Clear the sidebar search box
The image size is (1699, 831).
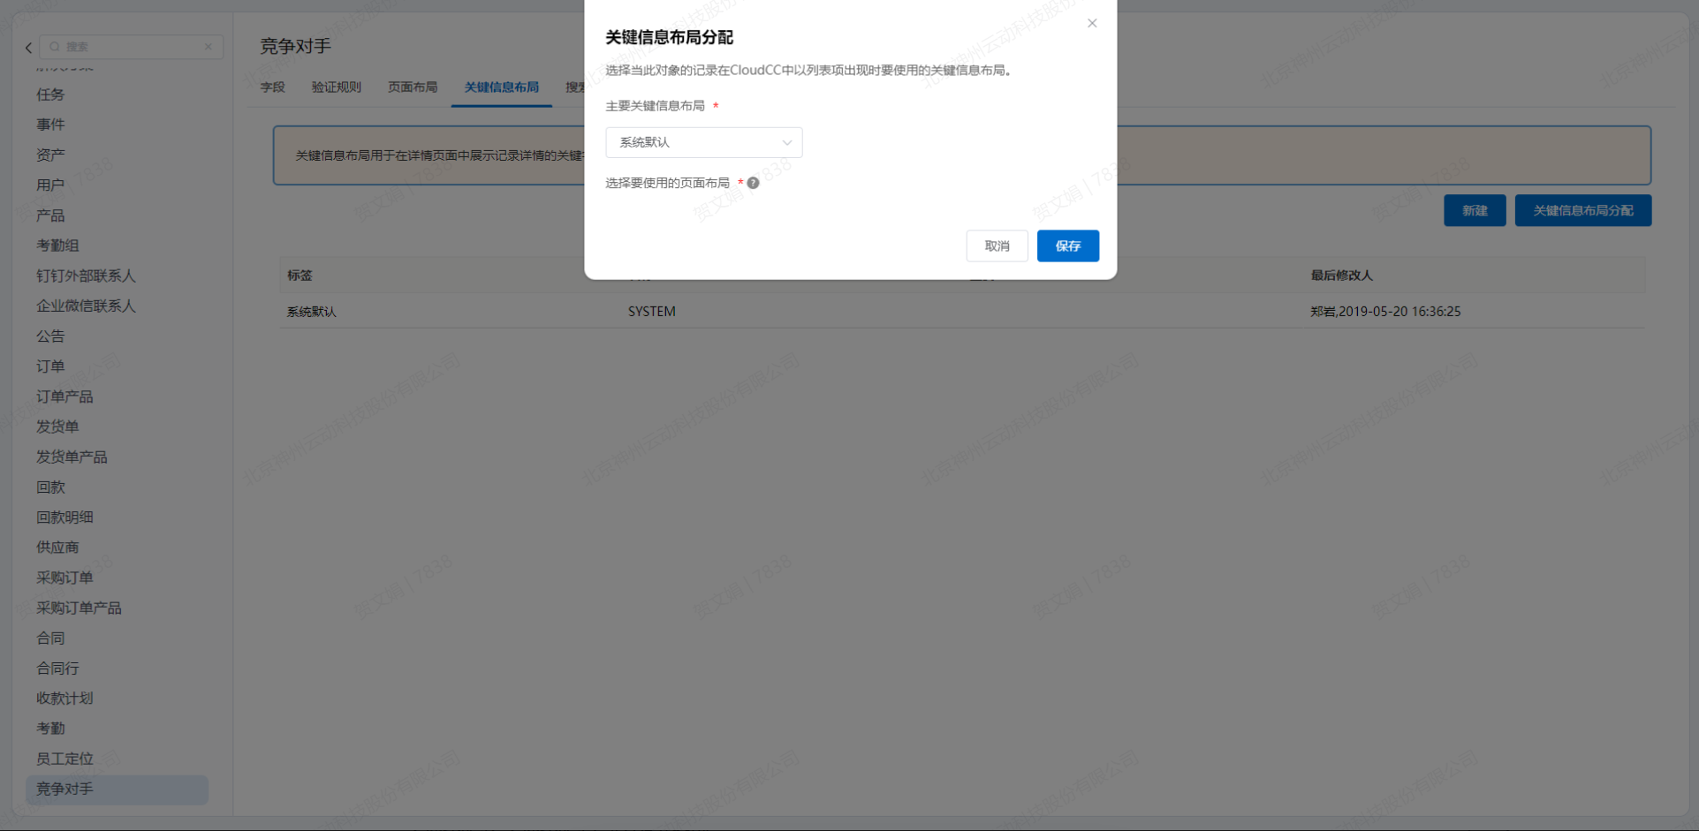(209, 47)
